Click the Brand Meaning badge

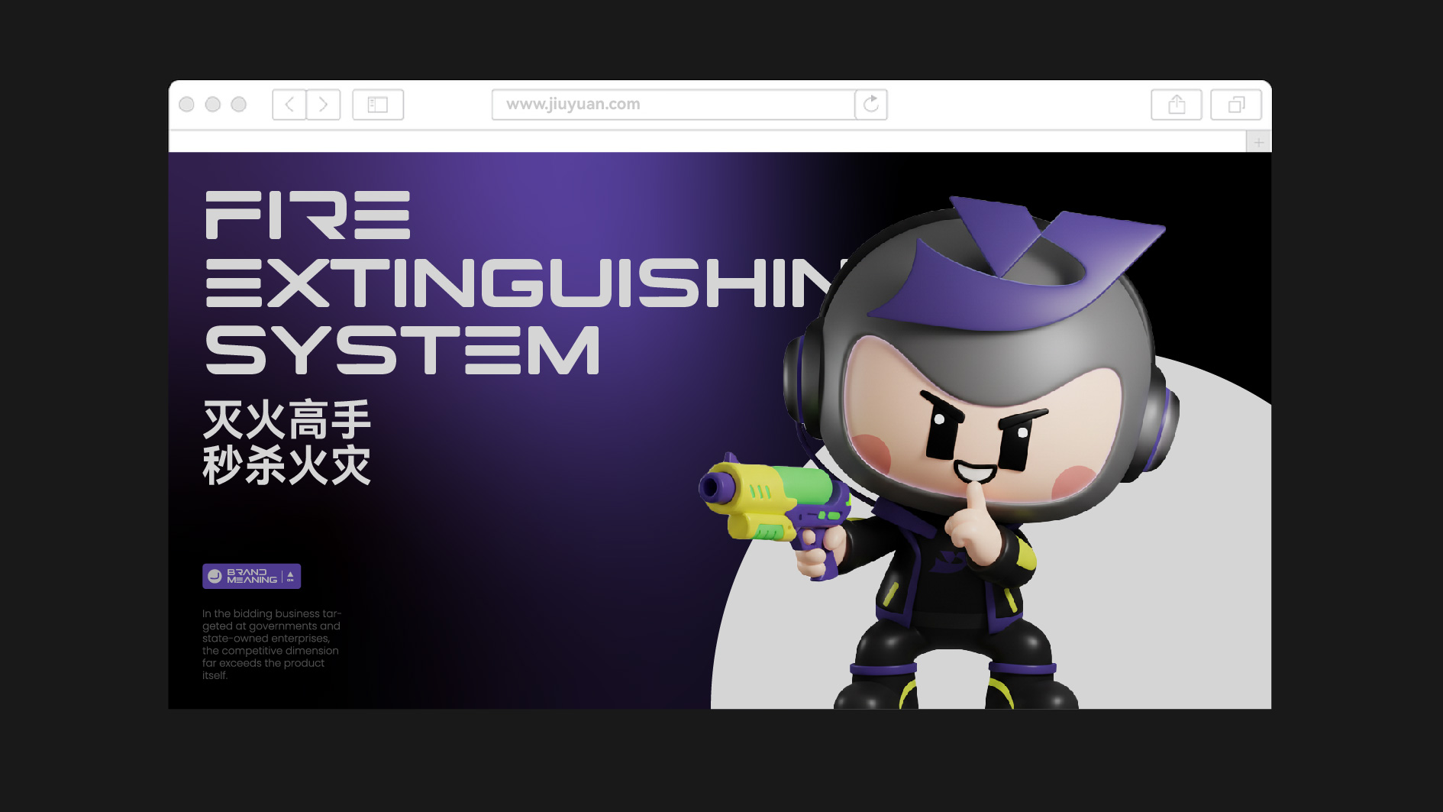tap(251, 576)
